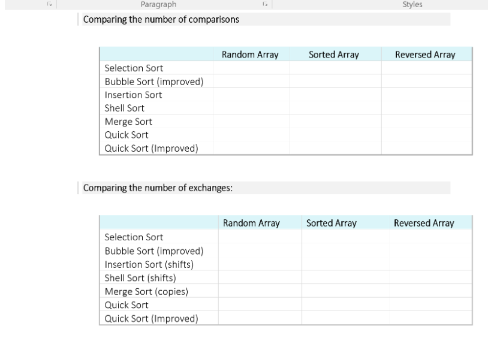
Task: Click the 'Bubble Sort (improved)' row in comparisons table
Action: (286, 82)
